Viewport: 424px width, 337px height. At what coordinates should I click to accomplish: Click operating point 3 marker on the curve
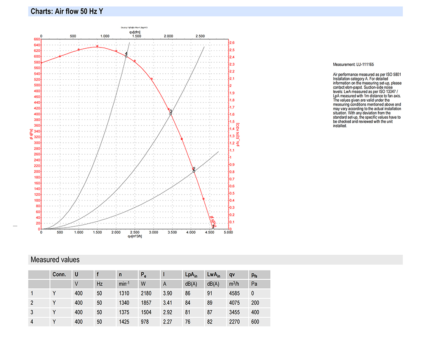point(170,113)
